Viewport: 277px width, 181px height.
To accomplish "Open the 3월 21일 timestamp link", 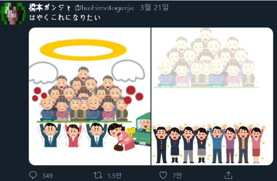I will pyautogui.click(x=154, y=7).
